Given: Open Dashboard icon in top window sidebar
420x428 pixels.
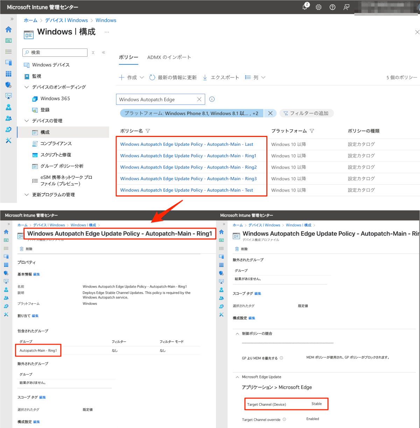Looking at the screenshot, I should click(8, 41).
